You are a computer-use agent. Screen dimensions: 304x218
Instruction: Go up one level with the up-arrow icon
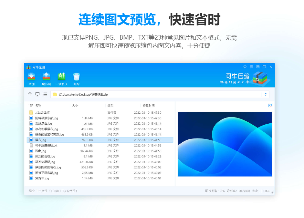coord(30,94)
